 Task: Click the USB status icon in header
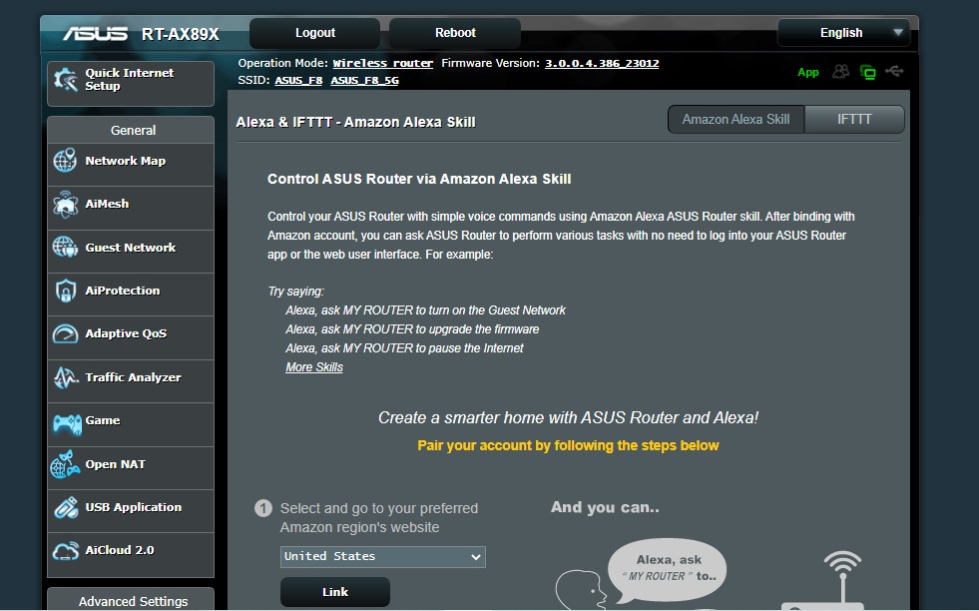[x=894, y=71]
